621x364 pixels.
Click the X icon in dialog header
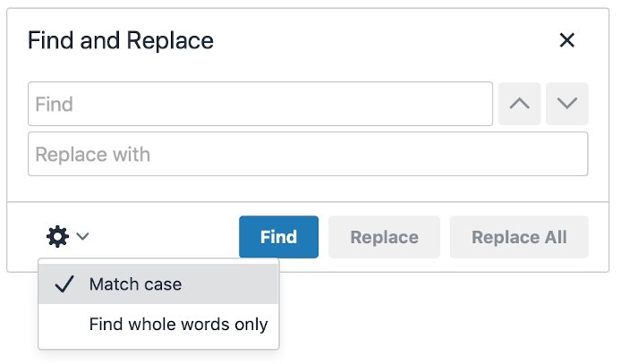coord(566,40)
